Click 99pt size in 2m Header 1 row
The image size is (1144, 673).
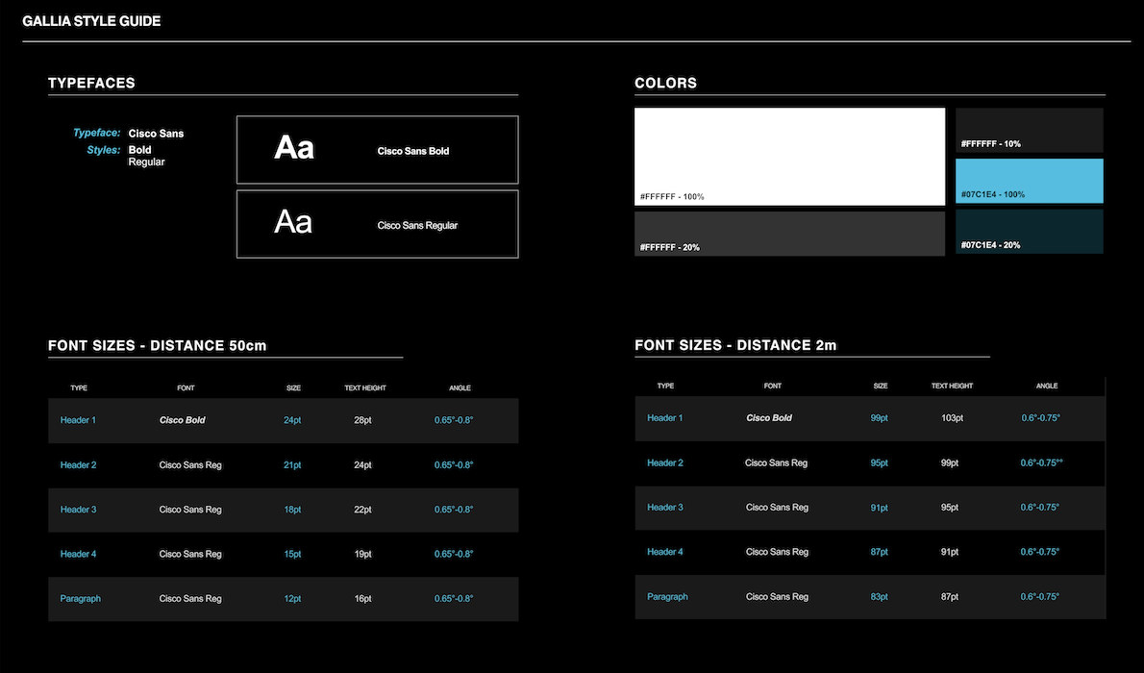[x=880, y=418]
